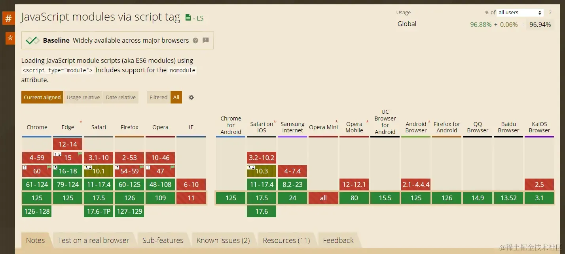Click the 96.94% total usage value
The image size is (565, 254).
coord(540,24)
